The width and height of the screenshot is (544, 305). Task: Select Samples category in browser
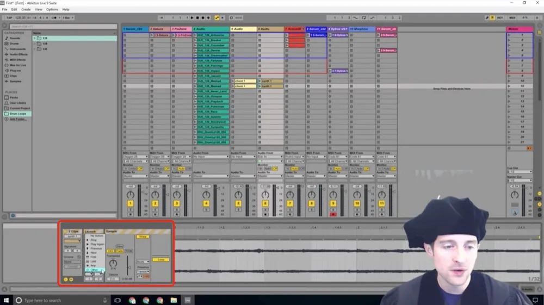pyautogui.click(x=15, y=81)
